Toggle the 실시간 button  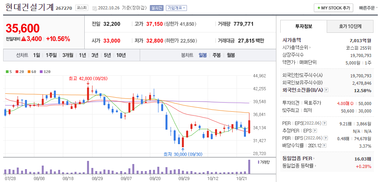[157, 8]
